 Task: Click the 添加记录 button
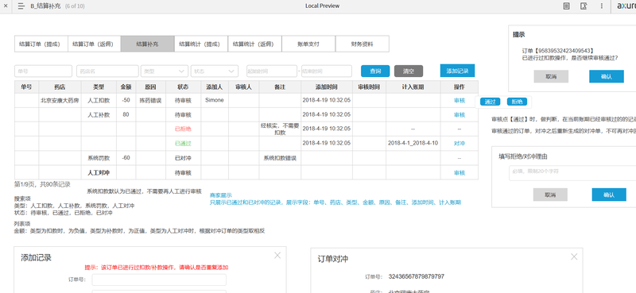[457, 71]
